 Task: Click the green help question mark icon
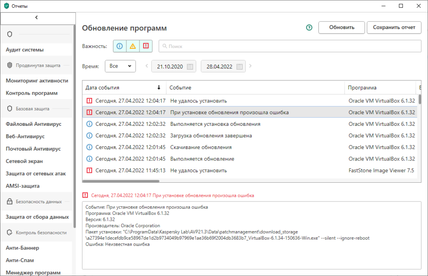pyautogui.click(x=309, y=28)
